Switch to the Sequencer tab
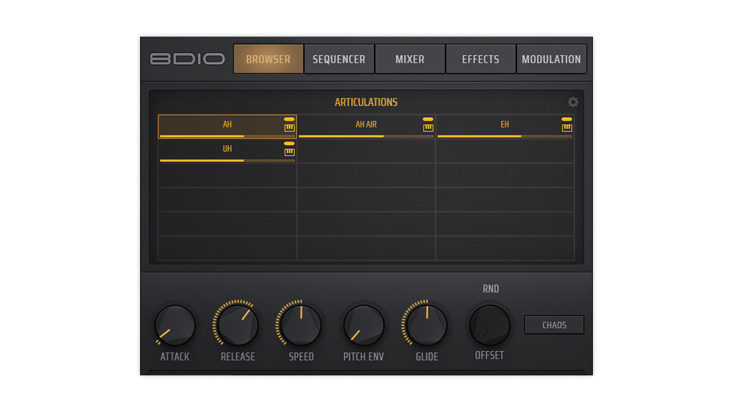733x412 pixels. pyautogui.click(x=339, y=59)
